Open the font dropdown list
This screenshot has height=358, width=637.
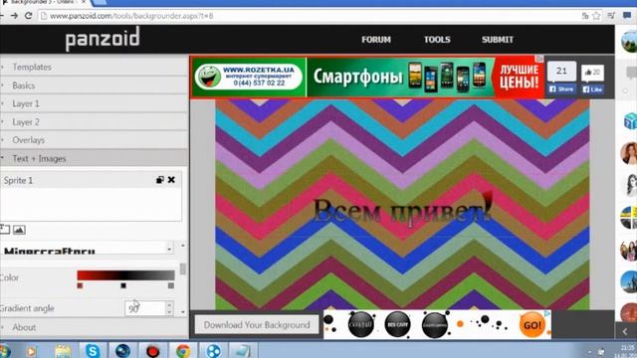click(x=169, y=248)
